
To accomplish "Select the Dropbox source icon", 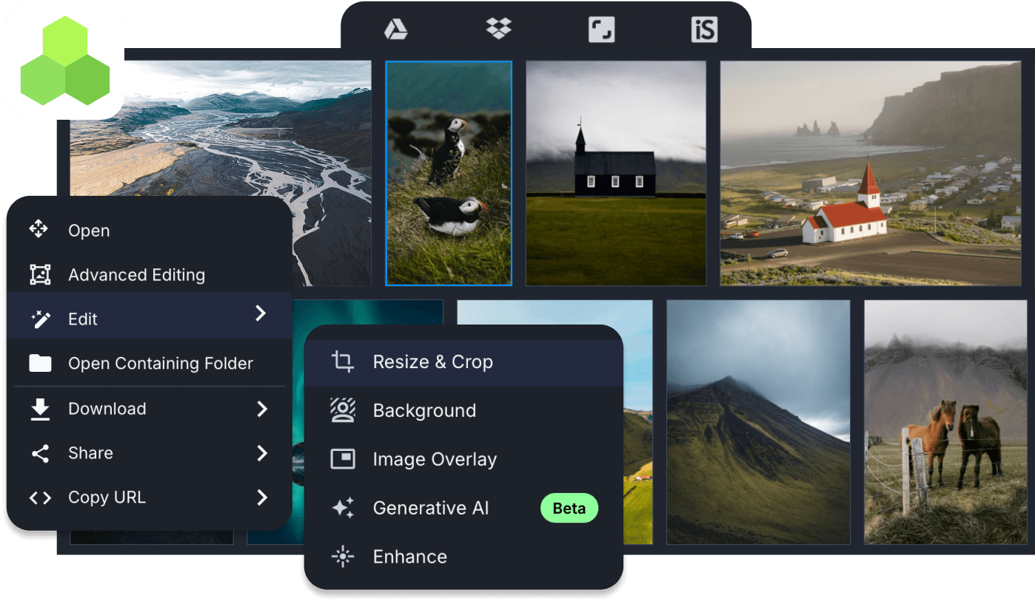I will coord(498,29).
